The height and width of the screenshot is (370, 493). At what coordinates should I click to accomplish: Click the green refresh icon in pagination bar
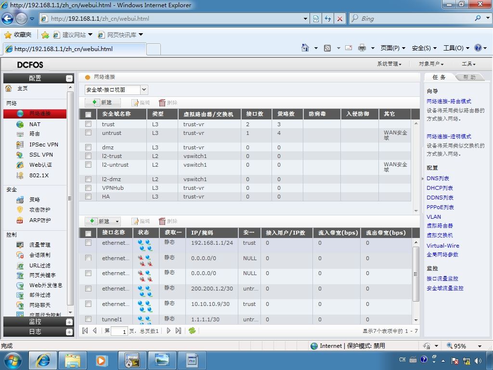point(192,330)
